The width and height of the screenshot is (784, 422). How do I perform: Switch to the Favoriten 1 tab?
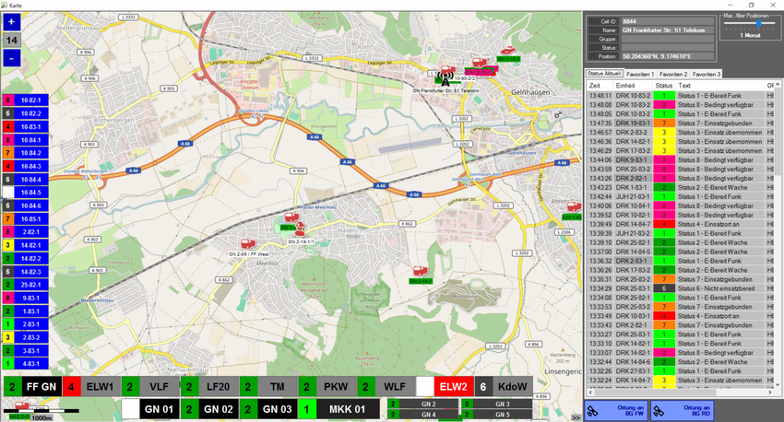pos(639,74)
